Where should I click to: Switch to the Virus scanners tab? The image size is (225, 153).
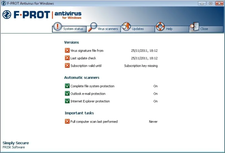click(108, 29)
